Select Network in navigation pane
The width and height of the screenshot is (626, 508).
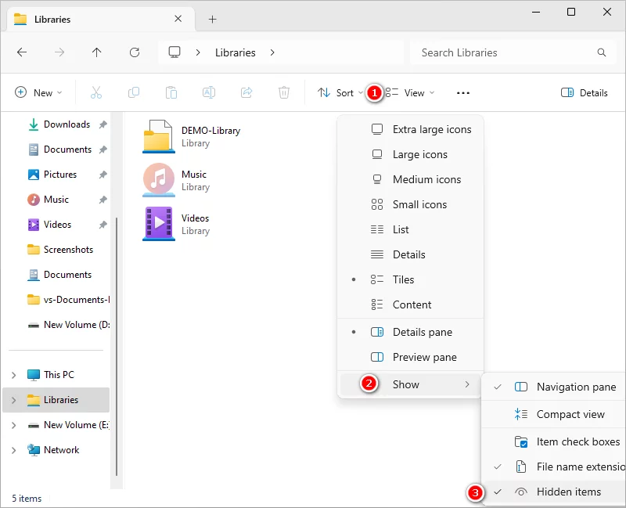pyautogui.click(x=62, y=450)
